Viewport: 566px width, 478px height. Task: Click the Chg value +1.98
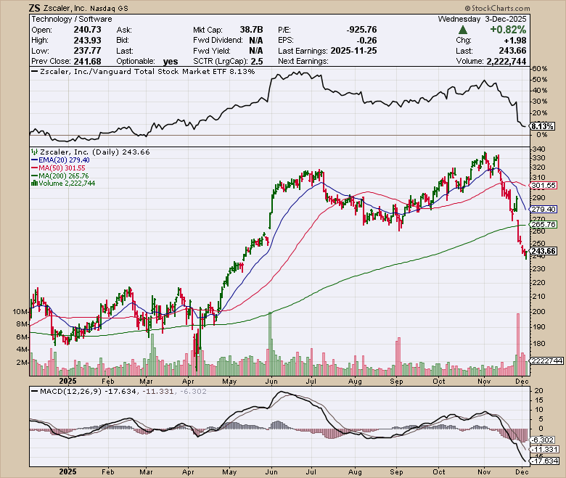pyautogui.click(x=515, y=40)
